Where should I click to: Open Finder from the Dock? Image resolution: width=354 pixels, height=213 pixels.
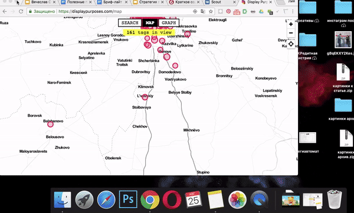click(63, 199)
